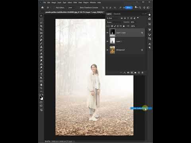Viewport: 191px width, 143px height.
Task: Open the Fill 100% dropdown
Action: 134,26
